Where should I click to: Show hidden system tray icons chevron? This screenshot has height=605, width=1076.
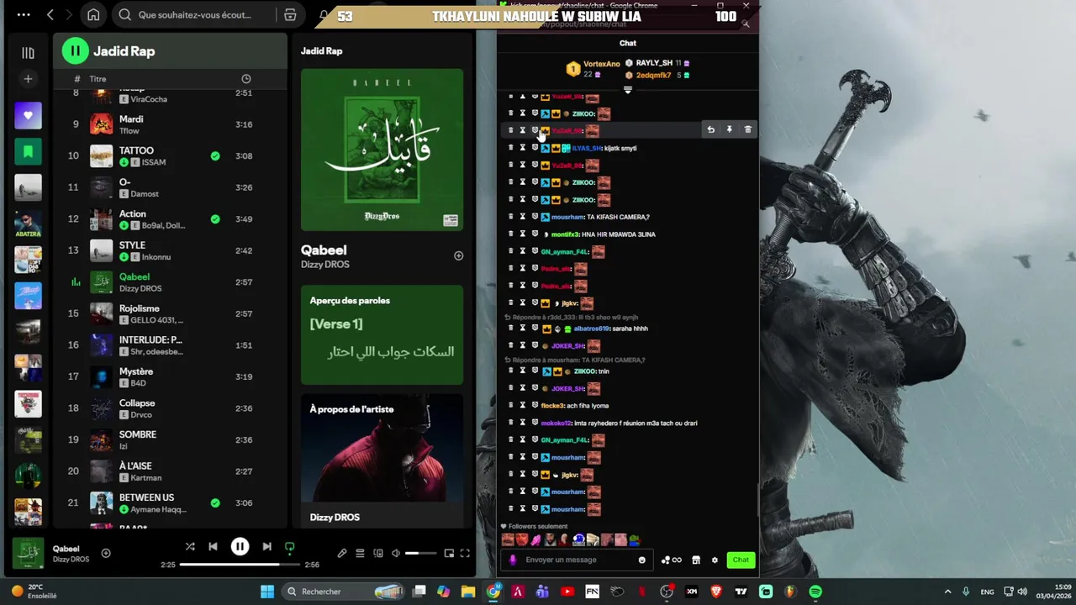(947, 592)
